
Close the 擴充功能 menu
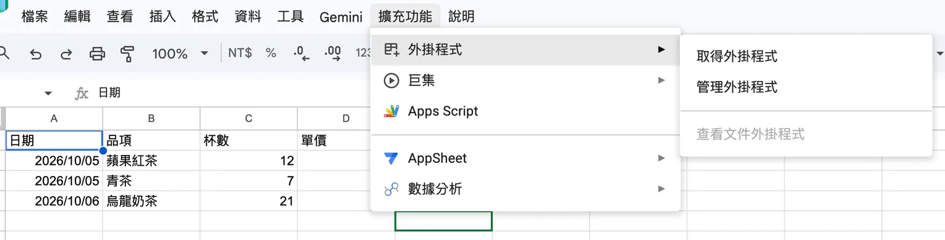pos(406,16)
